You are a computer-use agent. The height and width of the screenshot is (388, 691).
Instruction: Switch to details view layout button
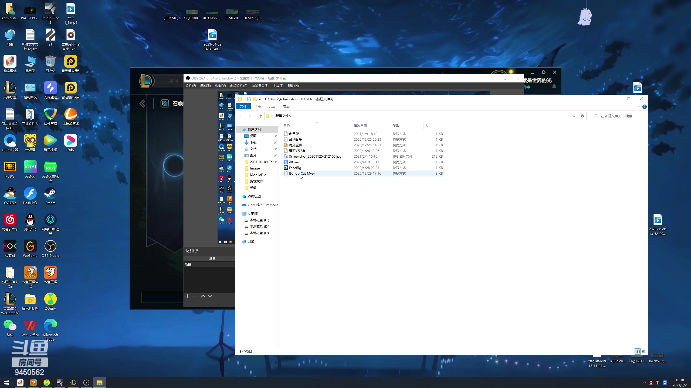(x=637, y=351)
